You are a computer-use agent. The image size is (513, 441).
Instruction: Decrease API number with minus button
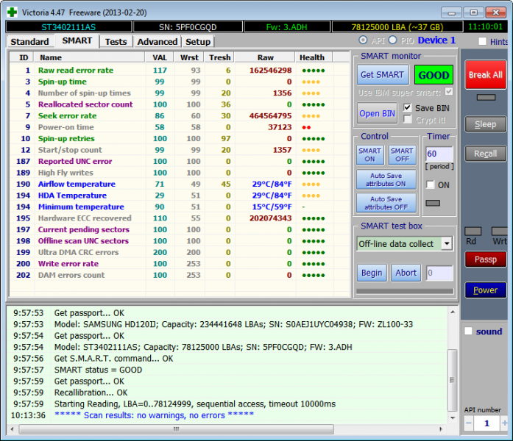[x=468, y=424]
